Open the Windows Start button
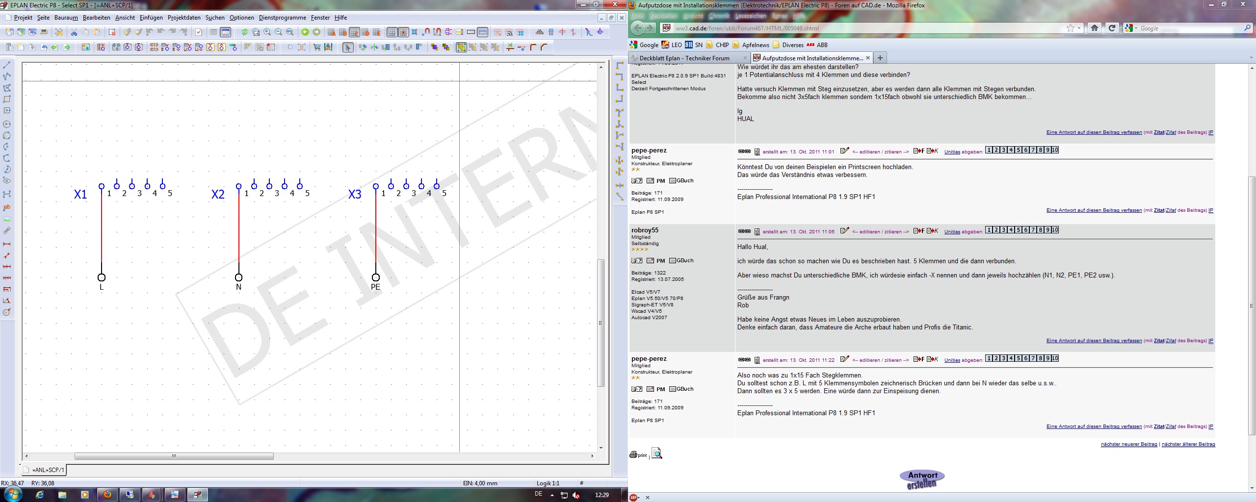The image size is (1256, 502). [13, 494]
